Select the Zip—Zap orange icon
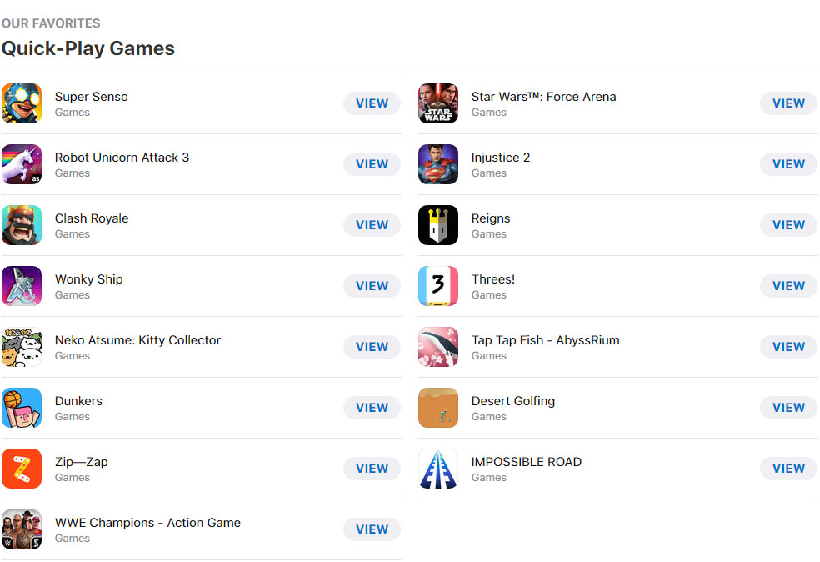820x562 pixels. 22,469
